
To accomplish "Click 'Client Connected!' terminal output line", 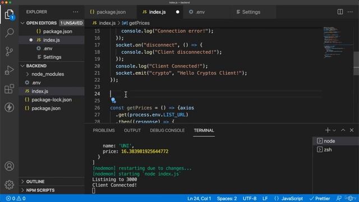I will click(x=114, y=185).
